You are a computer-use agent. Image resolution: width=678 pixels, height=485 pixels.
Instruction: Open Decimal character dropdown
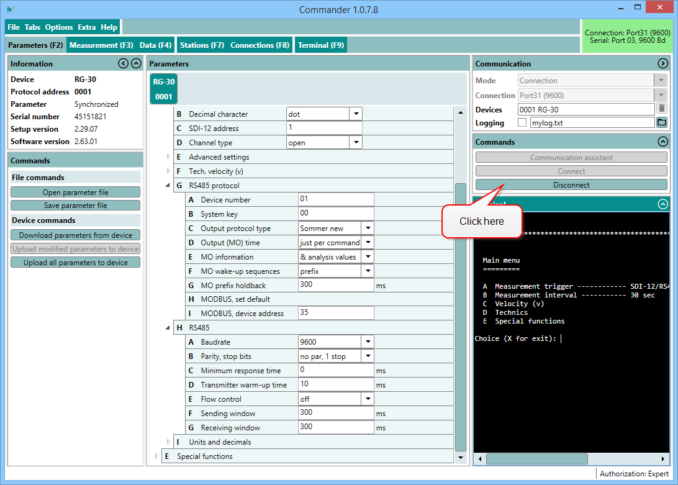click(x=356, y=114)
